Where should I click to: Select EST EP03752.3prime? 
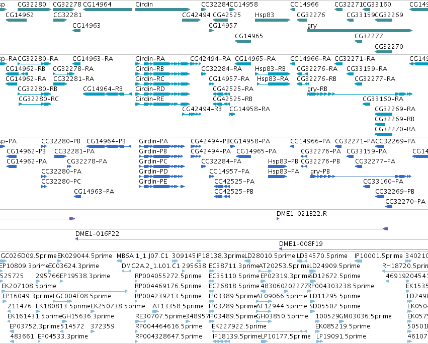point(34,326)
